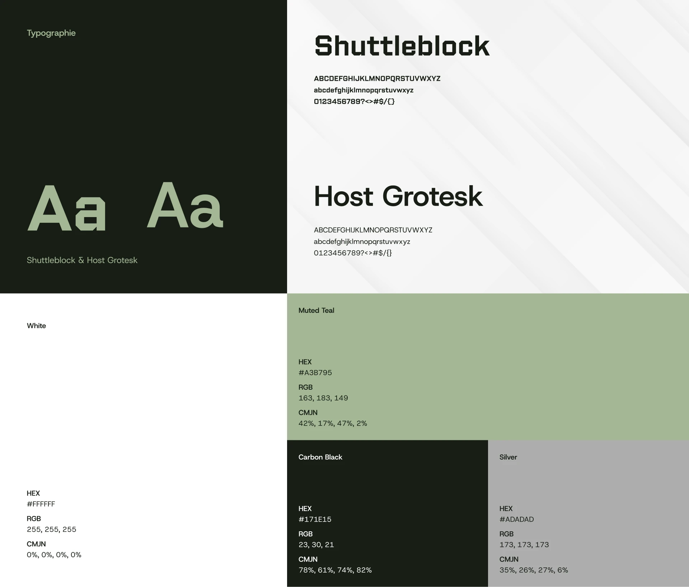Click the Shuttleblock & Host Grotesk caption
The width and height of the screenshot is (689, 587).
[82, 260]
